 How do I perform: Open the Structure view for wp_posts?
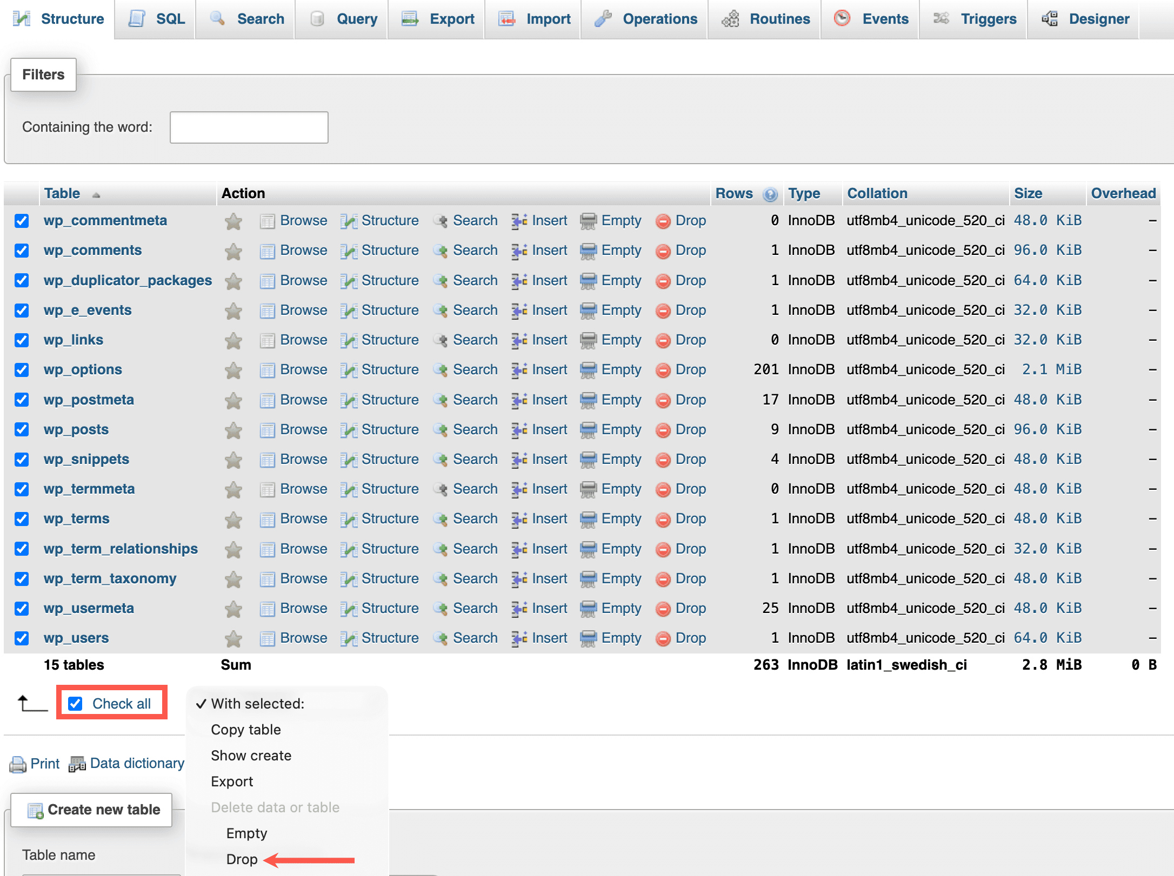pos(389,429)
